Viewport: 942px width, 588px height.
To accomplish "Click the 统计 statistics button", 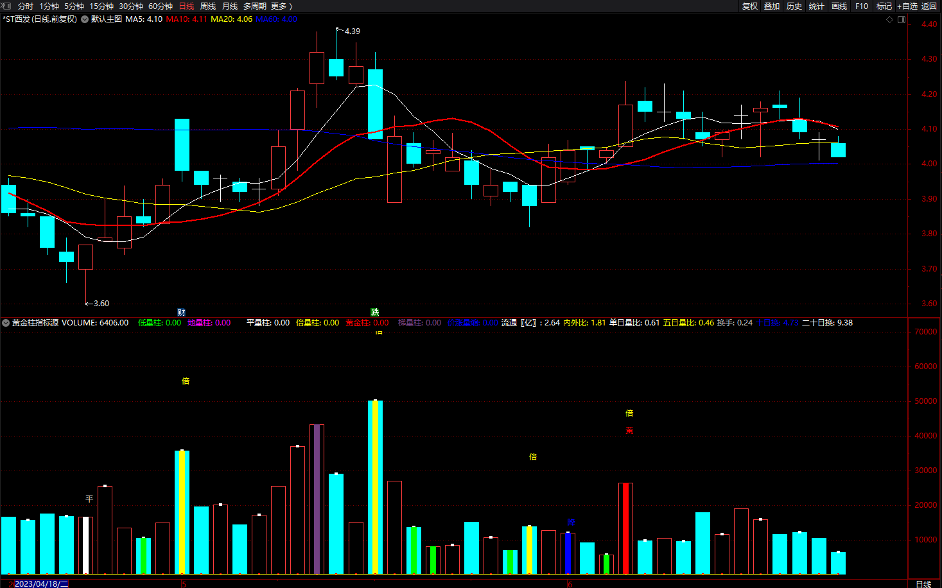I will pyautogui.click(x=817, y=6).
